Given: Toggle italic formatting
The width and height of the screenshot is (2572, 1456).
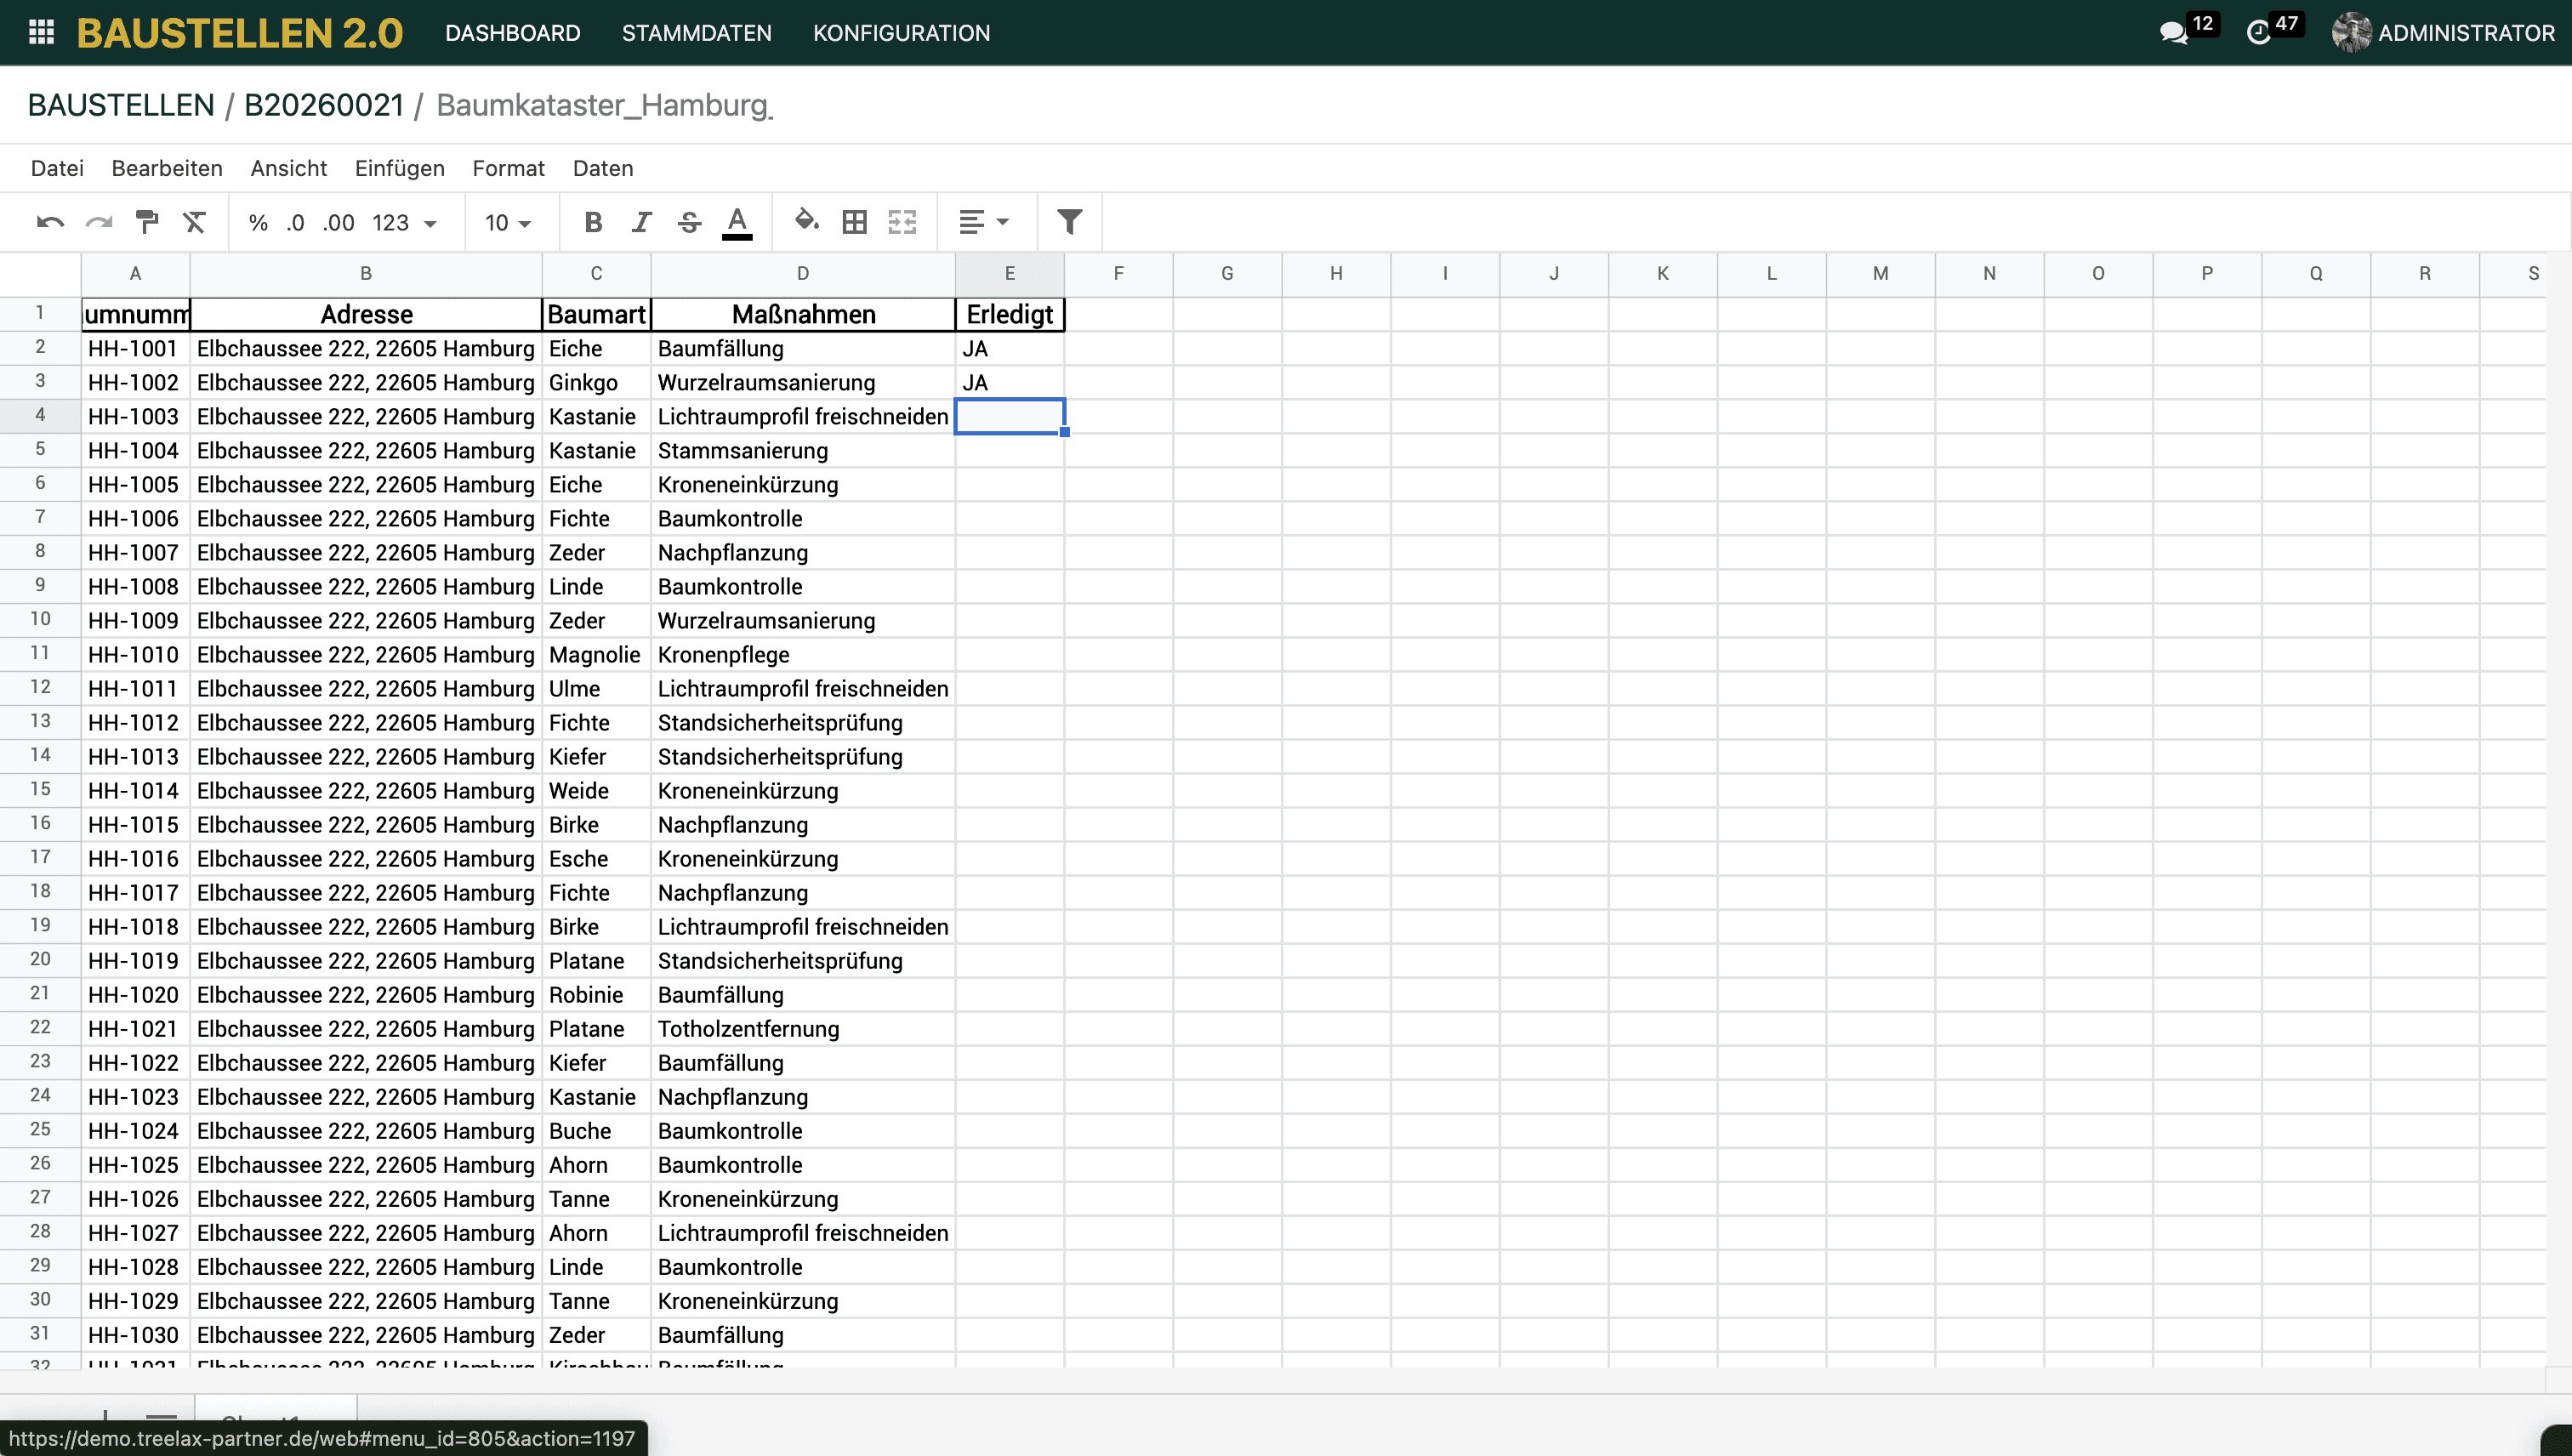Looking at the screenshot, I should pyautogui.click(x=641, y=222).
